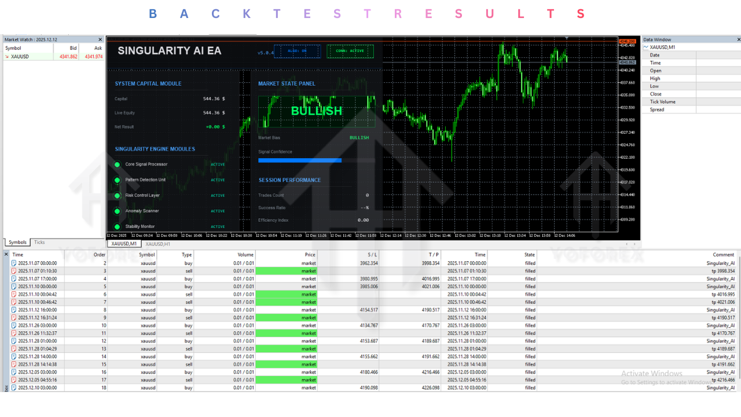Click the chart icon beside XAUUSD,M1 in Data Window
The width and height of the screenshot is (741, 417).
[x=646, y=47]
